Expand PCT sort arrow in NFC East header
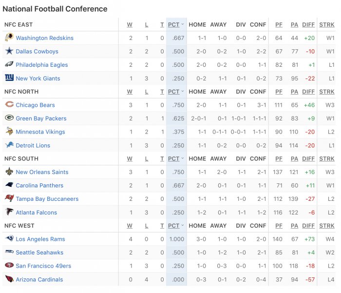Viewport: 341px width, 293px height. click(183, 24)
